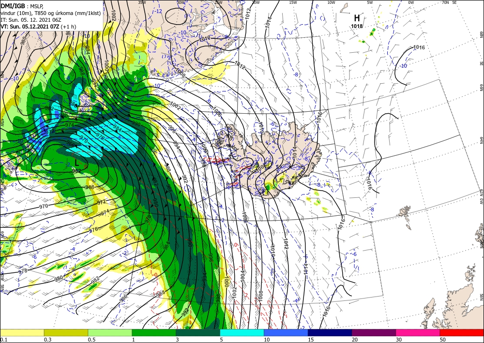Click the 'H' high pressure marker

pyautogui.click(x=357, y=18)
